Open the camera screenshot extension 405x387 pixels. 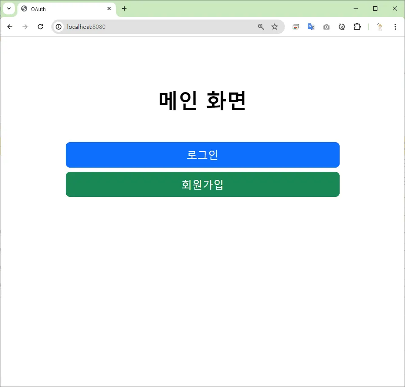coord(326,27)
